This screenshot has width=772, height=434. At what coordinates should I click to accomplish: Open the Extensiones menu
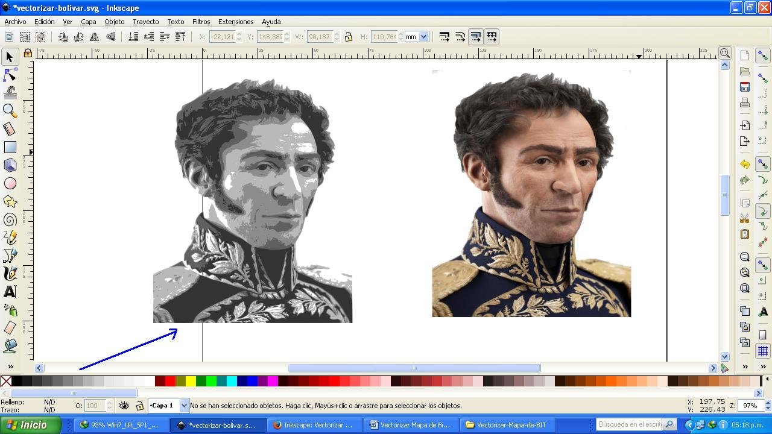click(x=236, y=22)
